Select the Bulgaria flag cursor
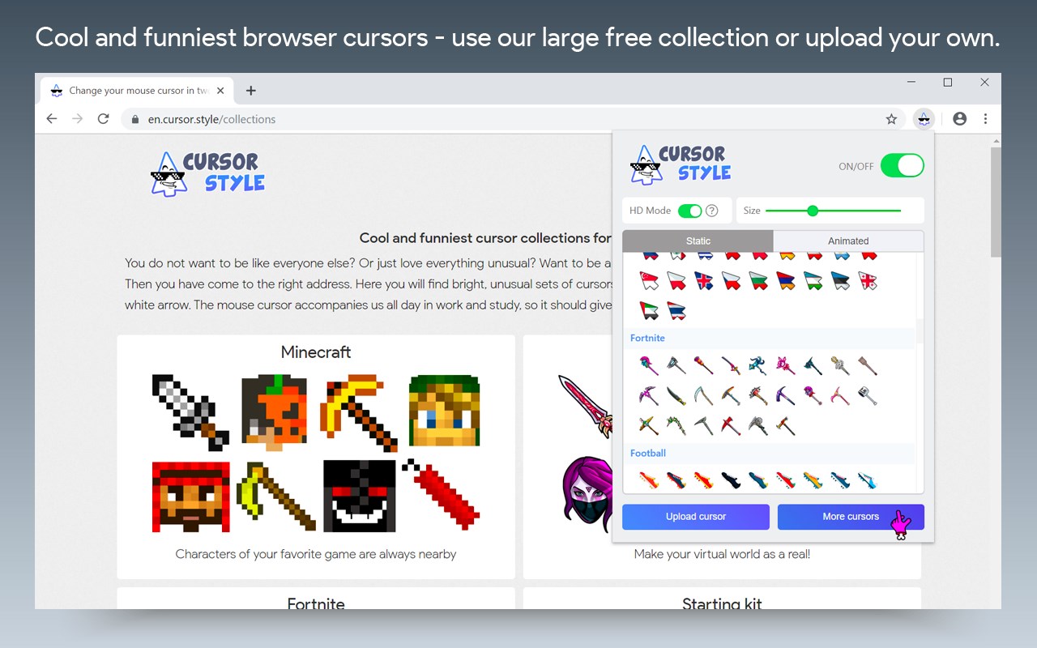Viewport: 1037px width, 648px height. [758, 280]
